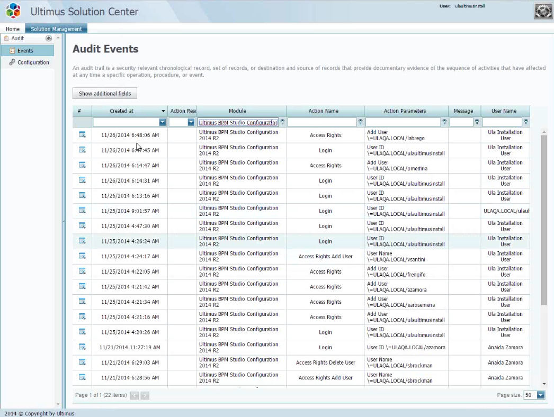554x417 pixels.
Task: Select the 'Access Rights Delete User' cell
Action: click(x=325, y=362)
